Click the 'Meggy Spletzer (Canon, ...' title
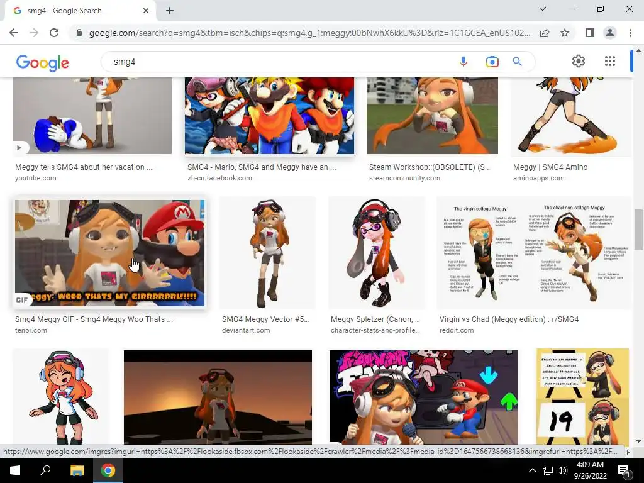This screenshot has width=644, height=483. [375, 319]
